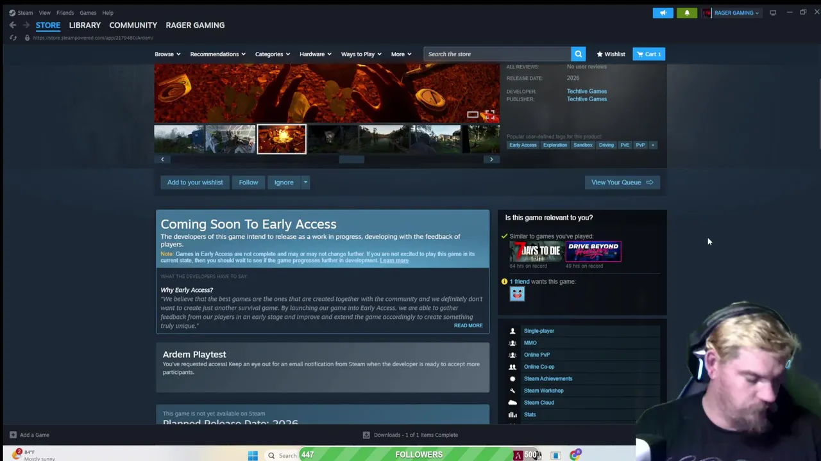Open the Techtive Games developer link
821x461 pixels.
tap(586, 91)
